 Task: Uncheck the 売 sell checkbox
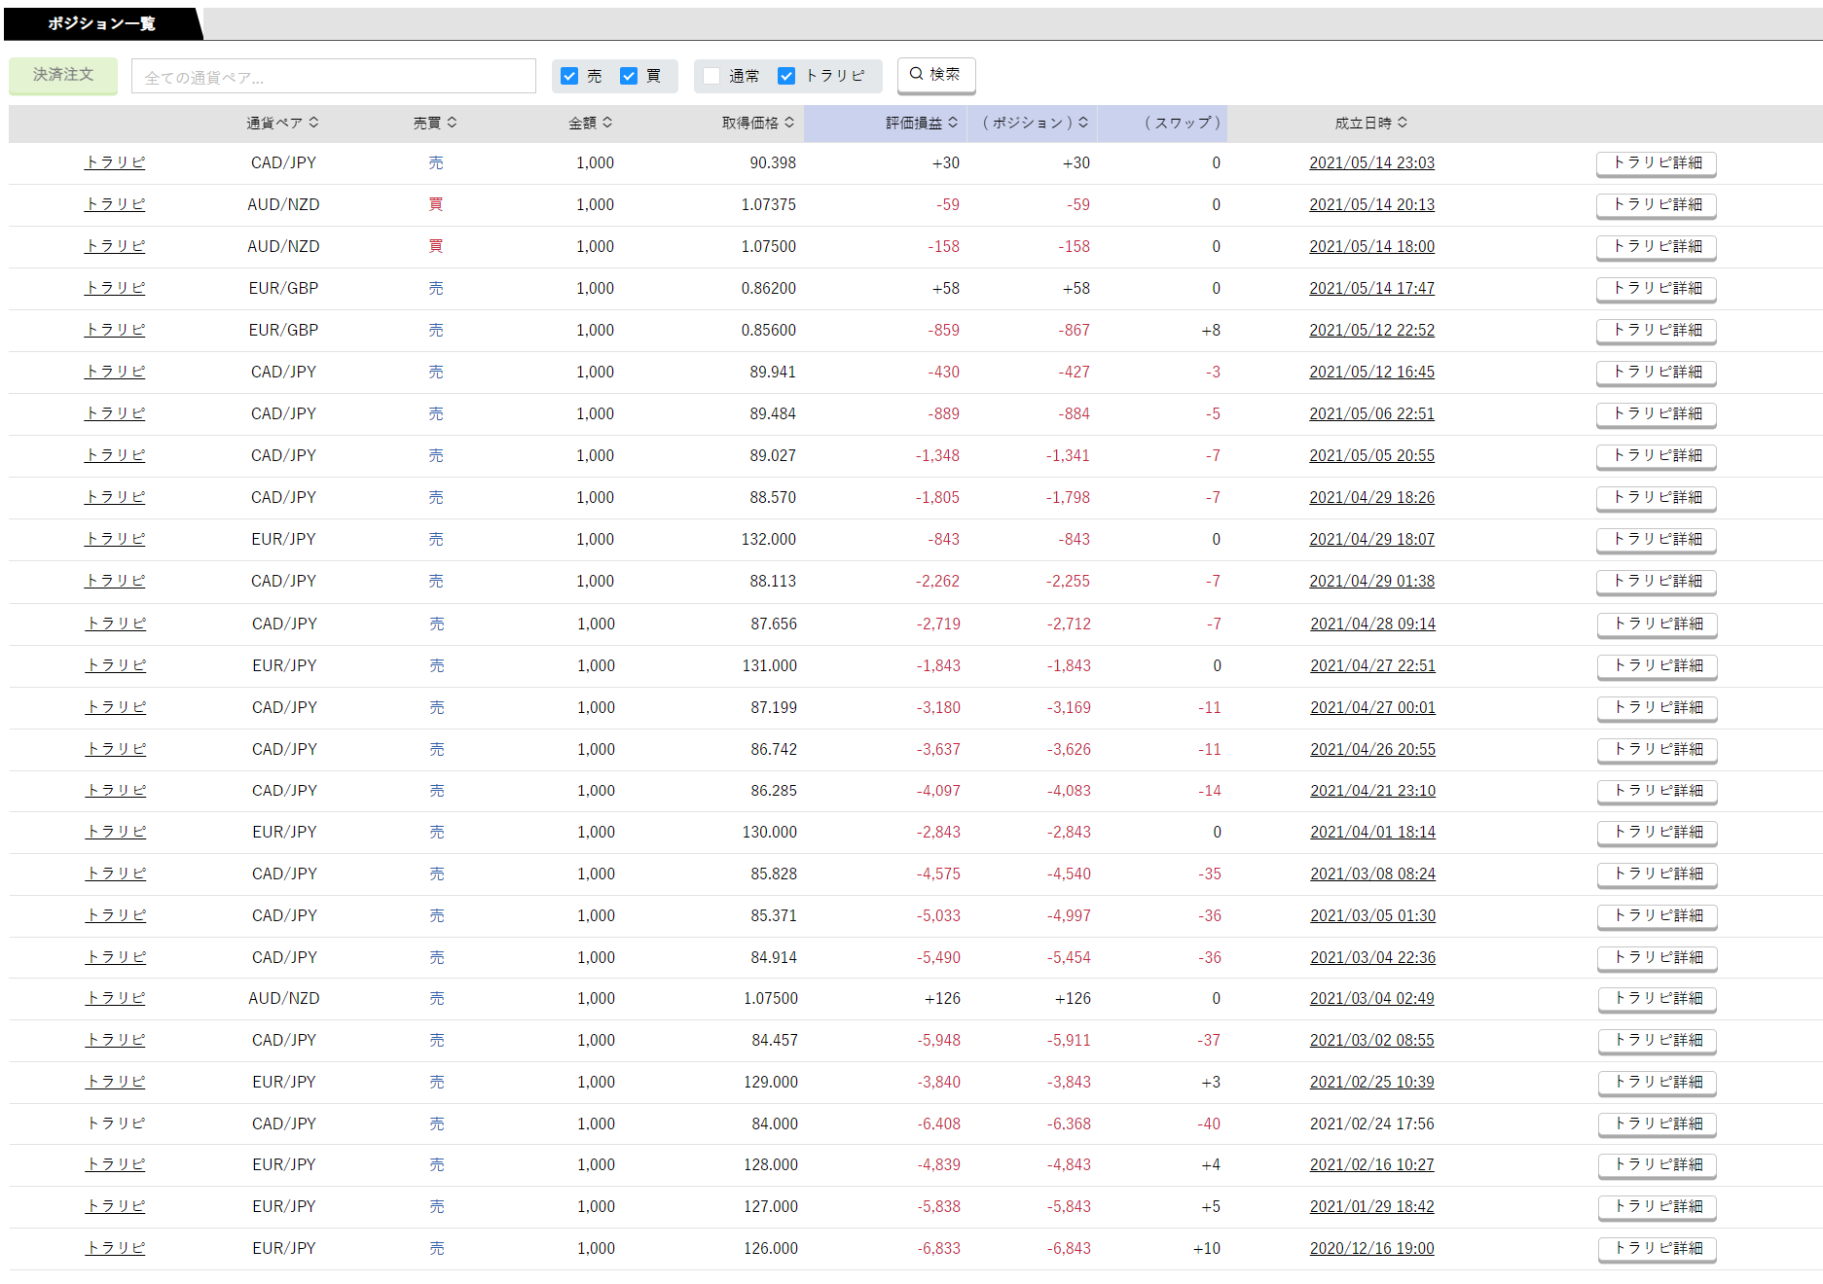tap(570, 76)
